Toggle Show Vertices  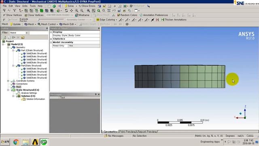[x=13, y=15]
